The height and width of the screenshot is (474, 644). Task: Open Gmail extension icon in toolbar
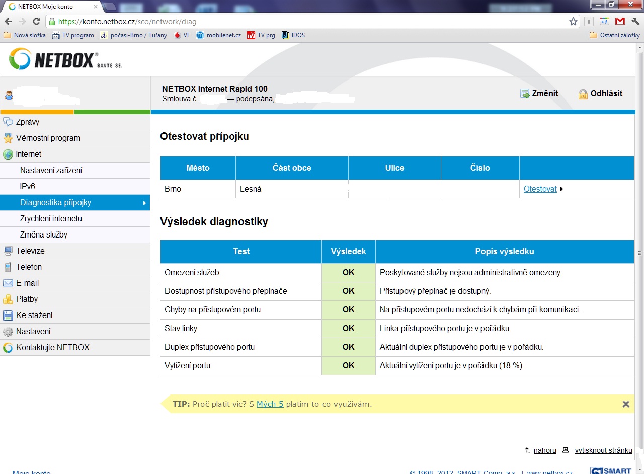620,21
